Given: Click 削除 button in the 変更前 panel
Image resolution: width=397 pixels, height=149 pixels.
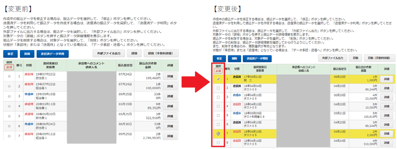Looking at the screenshot, I should [x=27, y=54].
